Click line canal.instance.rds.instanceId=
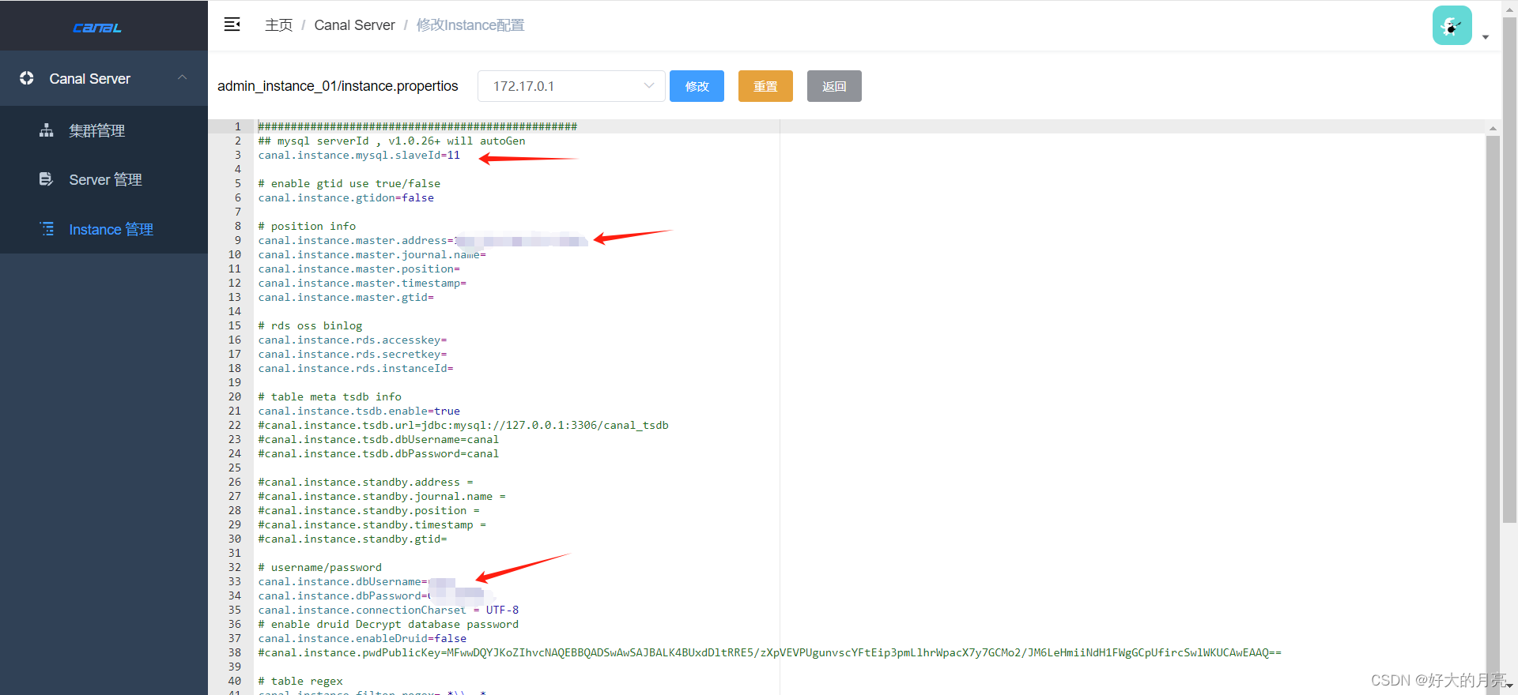Viewport: 1518px width, 695px height. click(356, 368)
